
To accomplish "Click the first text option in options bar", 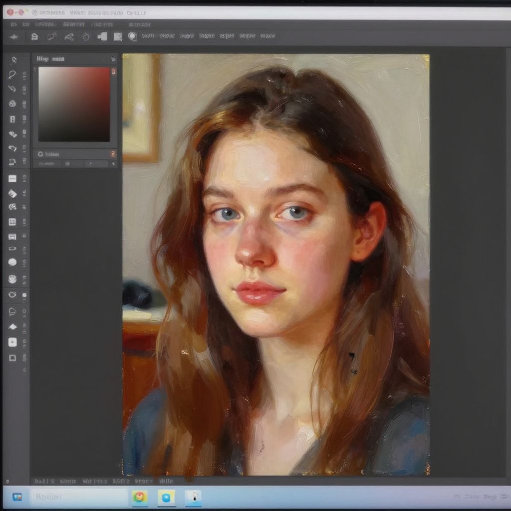I will tap(147, 36).
